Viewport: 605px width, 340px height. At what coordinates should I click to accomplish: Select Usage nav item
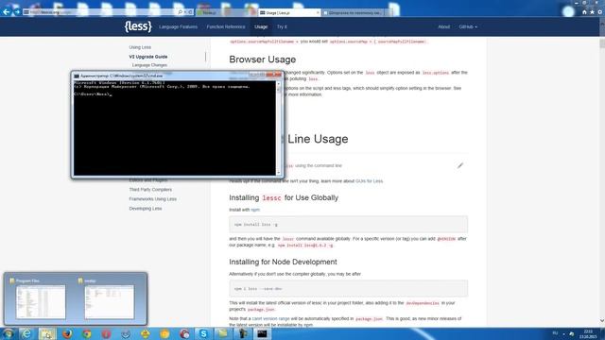[261, 27]
